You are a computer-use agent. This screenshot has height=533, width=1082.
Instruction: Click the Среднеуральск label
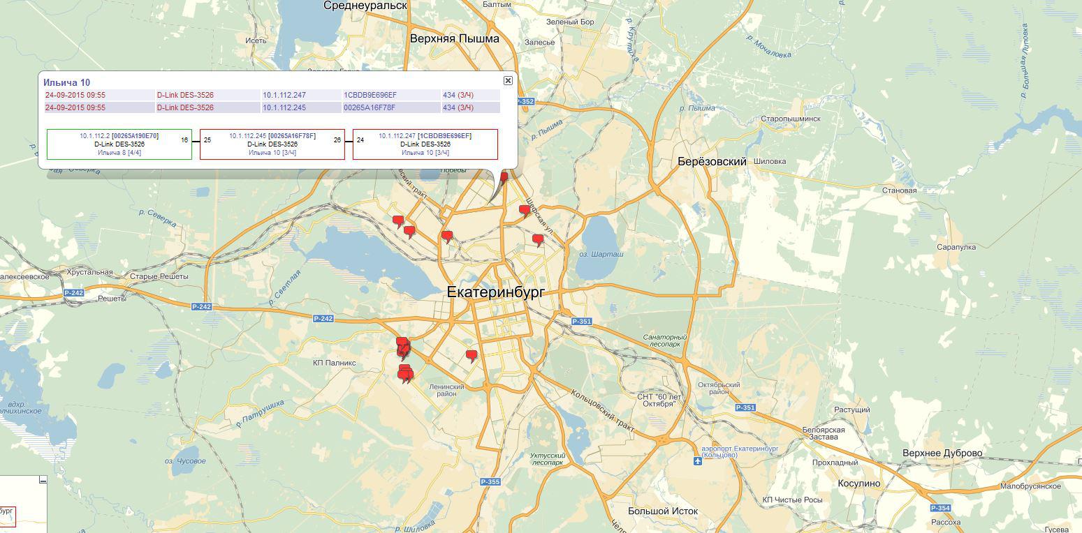click(x=365, y=6)
